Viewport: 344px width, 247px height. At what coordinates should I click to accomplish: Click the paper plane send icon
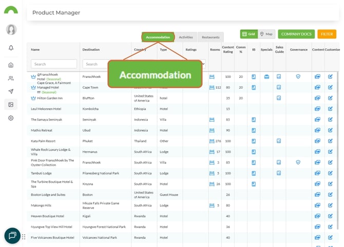[x=11, y=91]
